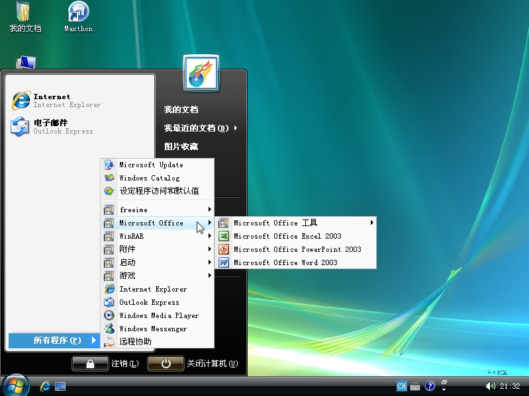Click the freeime folder icon
This screenshot has height=396, width=529.
(x=109, y=210)
